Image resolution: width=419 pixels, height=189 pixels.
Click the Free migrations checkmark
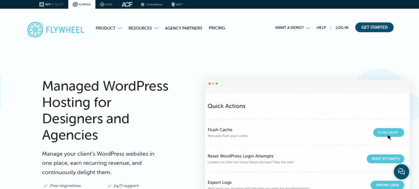click(x=45, y=186)
